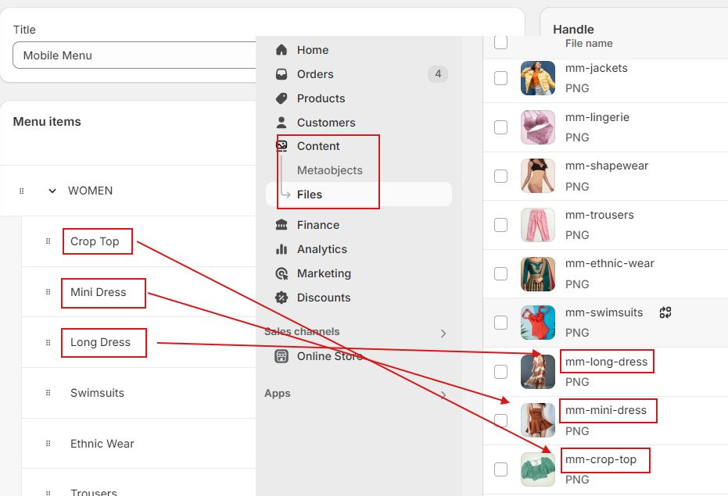This screenshot has width=728, height=496.
Task: Open Analytics in the sidebar
Action: pos(321,249)
